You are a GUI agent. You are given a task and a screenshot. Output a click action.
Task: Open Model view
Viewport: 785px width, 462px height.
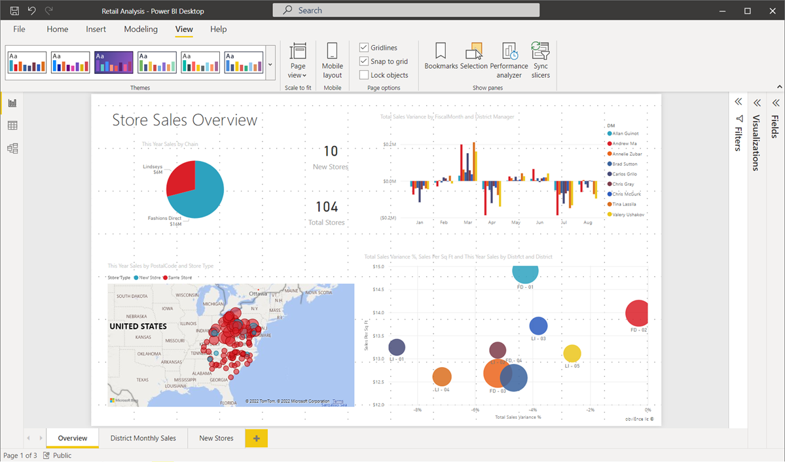[x=12, y=149]
